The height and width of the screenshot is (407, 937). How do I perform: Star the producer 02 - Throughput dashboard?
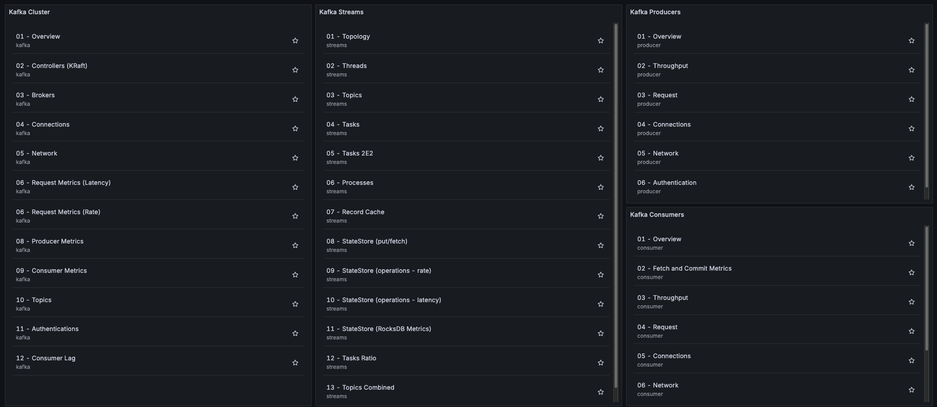point(912,70)
